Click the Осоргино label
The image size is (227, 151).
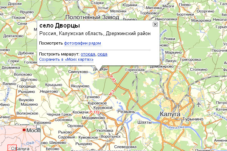click(205, 11)
